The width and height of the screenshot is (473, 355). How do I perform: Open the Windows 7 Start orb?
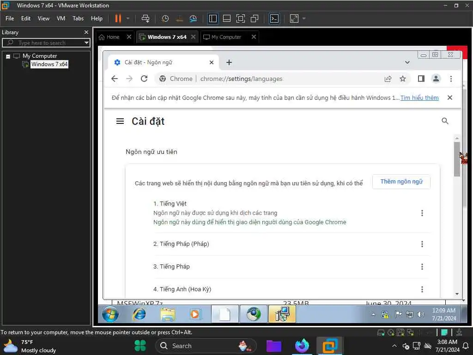[x=110, y=314]
